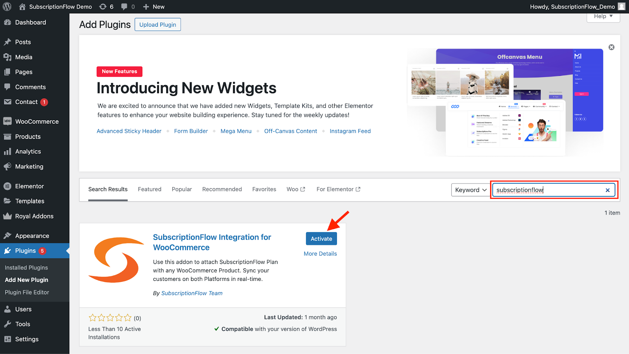Click the Last Updated 1 month ago text
Image resolution: width=629 pixels, height=354 pixels.
pyautogui.click(x=300, y=317)
